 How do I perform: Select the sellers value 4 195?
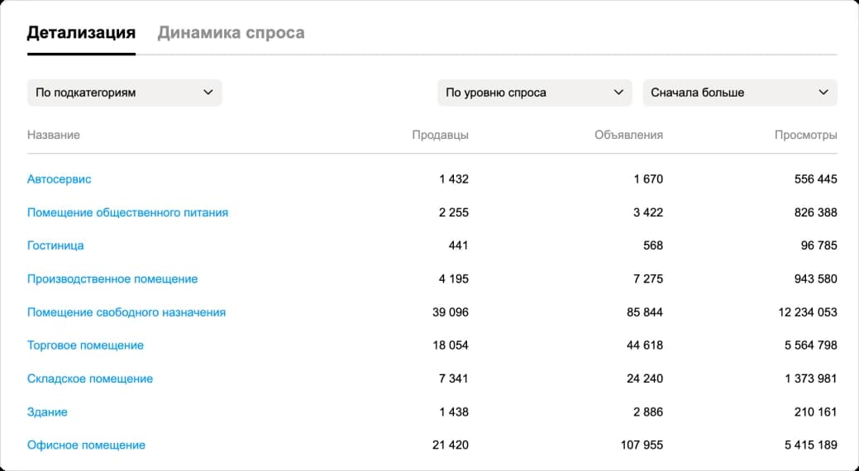[x=454, y=278]
